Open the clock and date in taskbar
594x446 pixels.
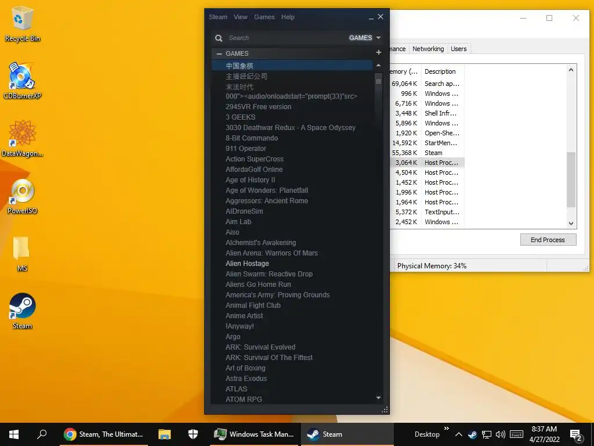pos(544,434)
